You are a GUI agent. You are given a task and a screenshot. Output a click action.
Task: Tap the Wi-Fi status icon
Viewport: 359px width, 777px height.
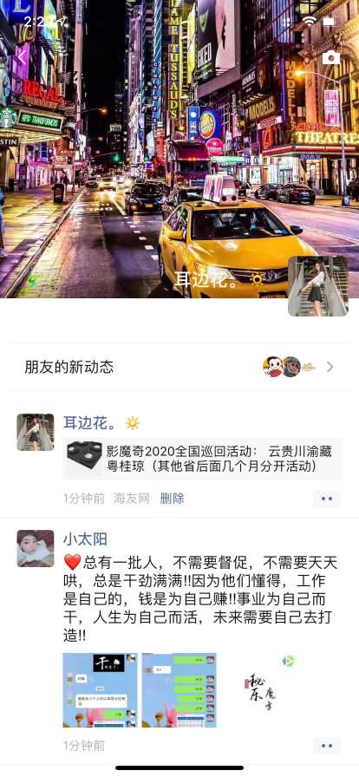point(310,22)
